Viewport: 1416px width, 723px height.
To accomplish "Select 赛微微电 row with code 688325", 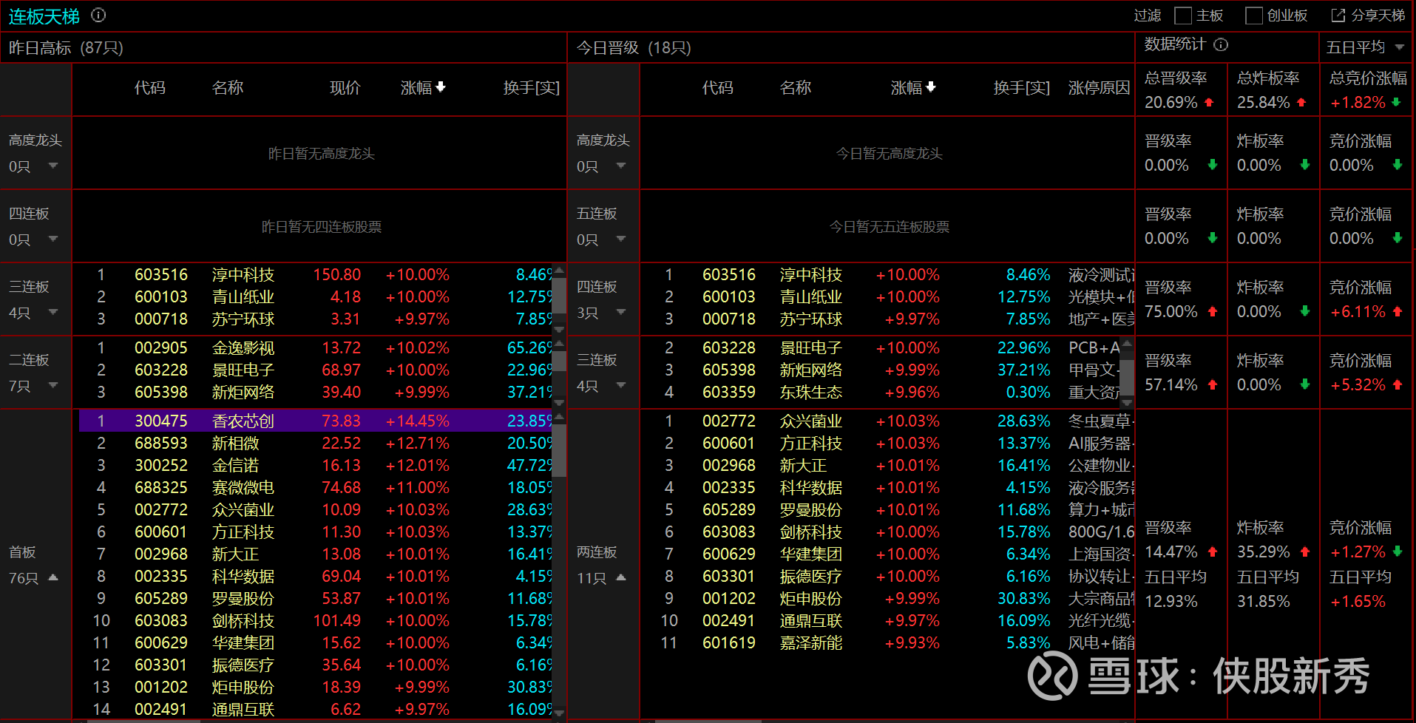I will click(316, 487).
